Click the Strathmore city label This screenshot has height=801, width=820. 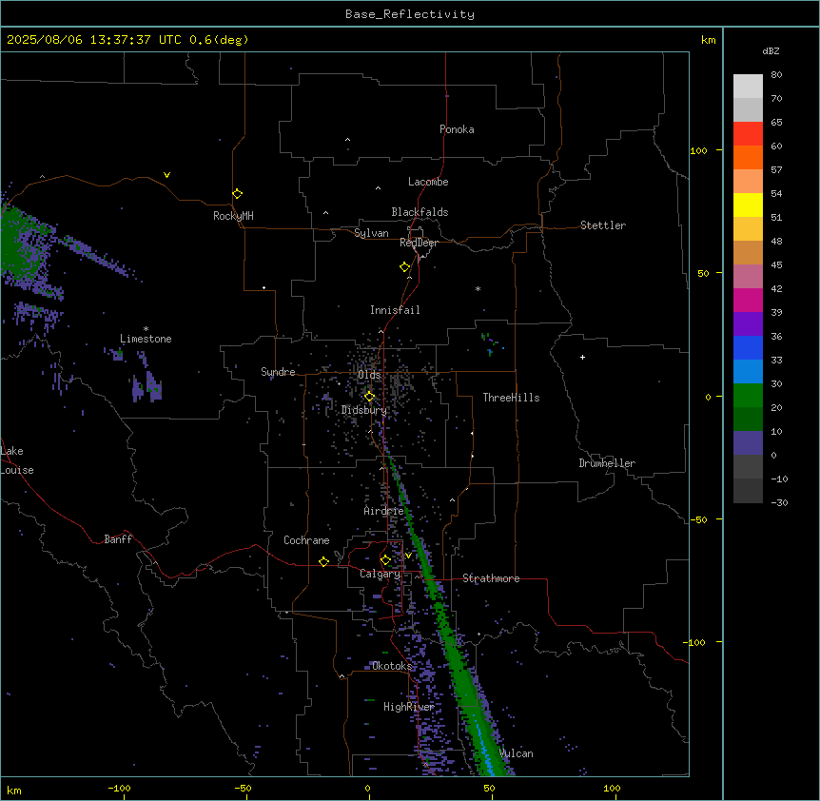pyautogui.click(x=491, y=578)
